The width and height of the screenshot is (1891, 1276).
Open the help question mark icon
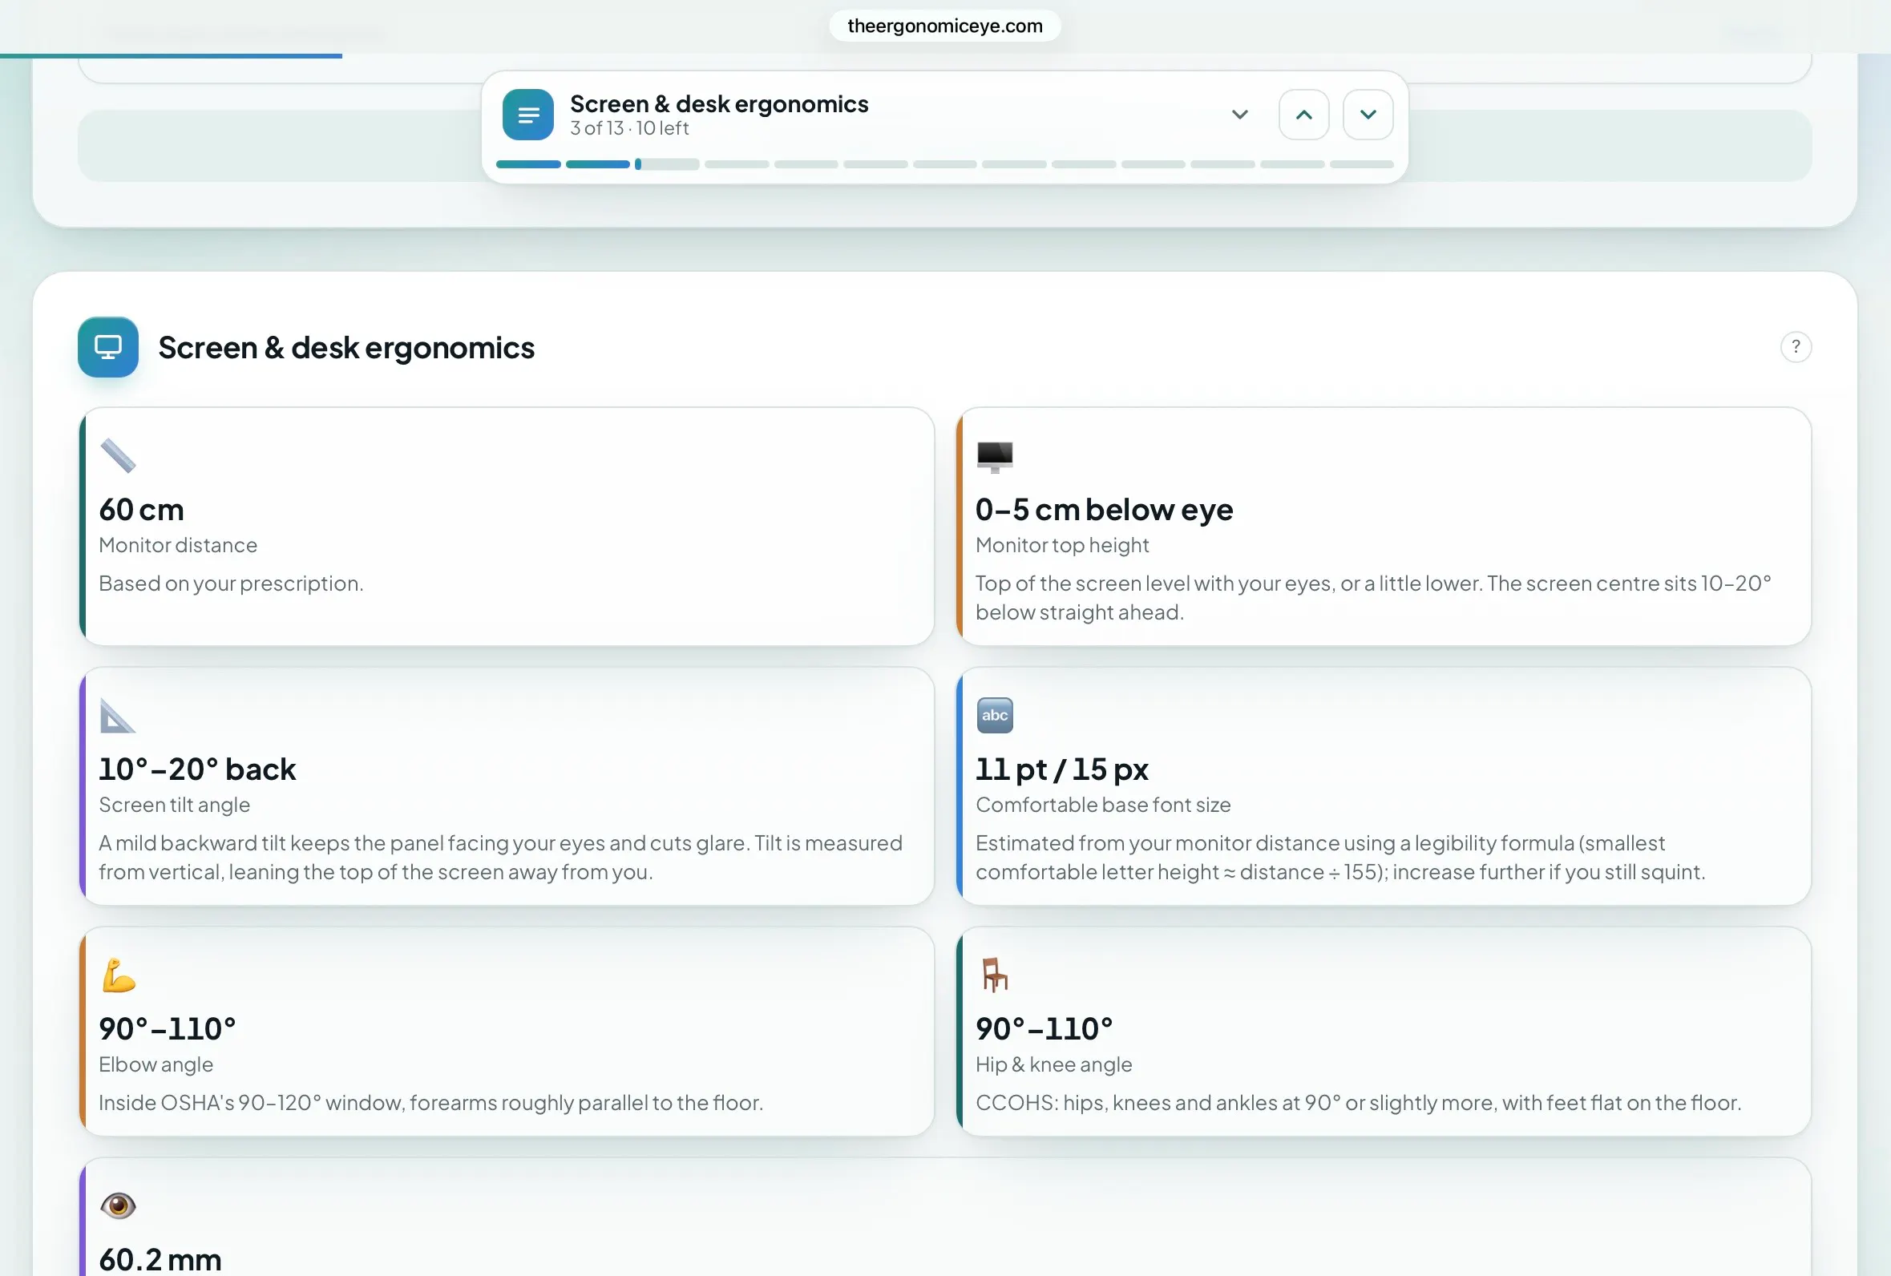(x=1796, y=348)
